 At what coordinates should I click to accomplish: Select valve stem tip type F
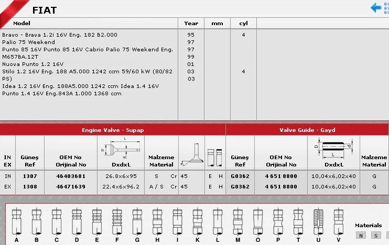click(116, 221)
